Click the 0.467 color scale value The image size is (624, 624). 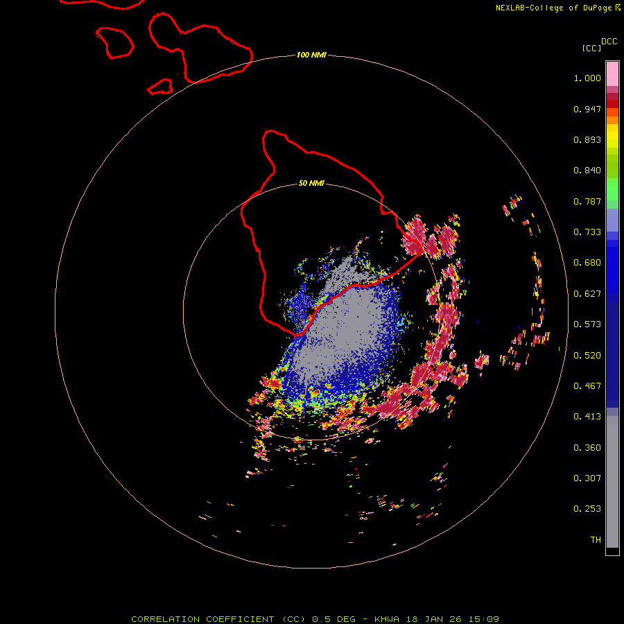point(587,386)
